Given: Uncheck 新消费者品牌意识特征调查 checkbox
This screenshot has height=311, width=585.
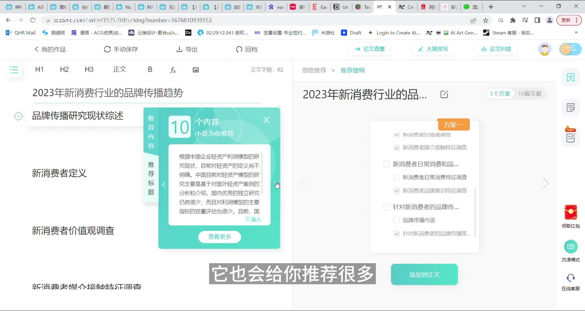Looking at the screenshot, I should (397, 191).
